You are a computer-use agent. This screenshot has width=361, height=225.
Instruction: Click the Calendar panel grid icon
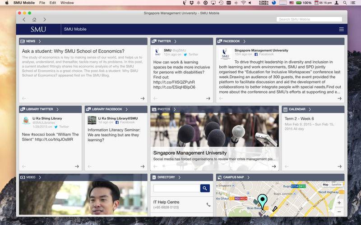(285, 109)
